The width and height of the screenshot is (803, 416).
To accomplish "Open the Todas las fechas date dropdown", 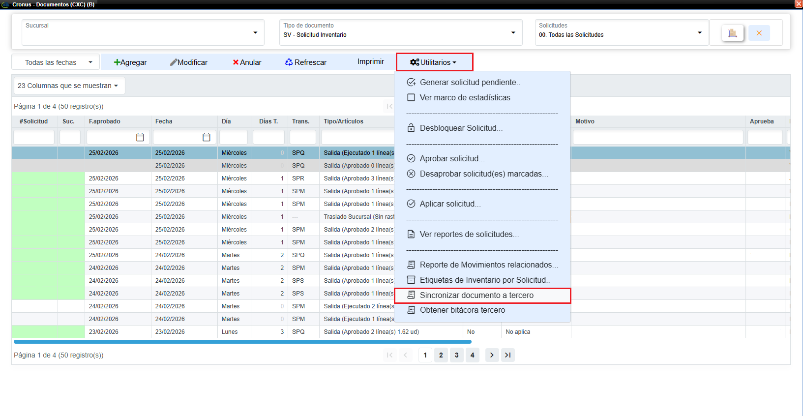I will pyautogui.click(x=56, y=62).
